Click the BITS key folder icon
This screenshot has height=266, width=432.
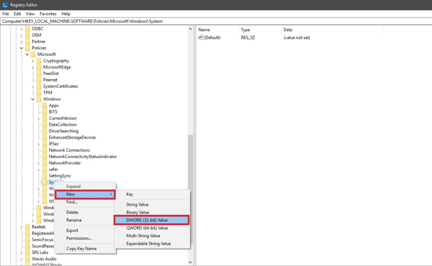(44, 112)
